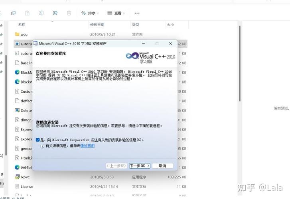Click the 2010/4/21 15:14 date cell

pos(104,186)
